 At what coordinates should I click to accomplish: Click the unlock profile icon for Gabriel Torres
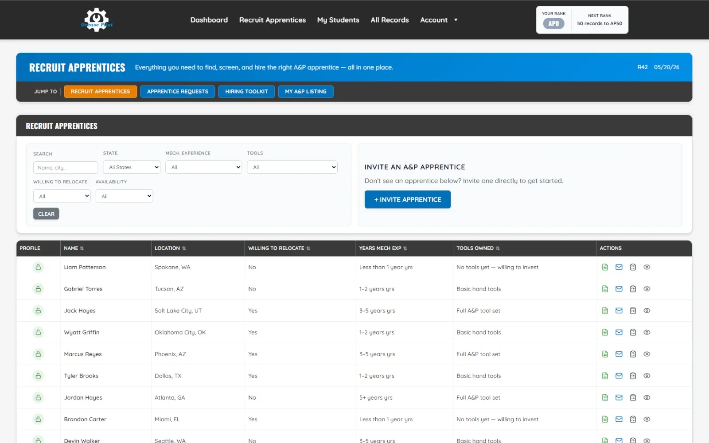[x=38, y=289]
